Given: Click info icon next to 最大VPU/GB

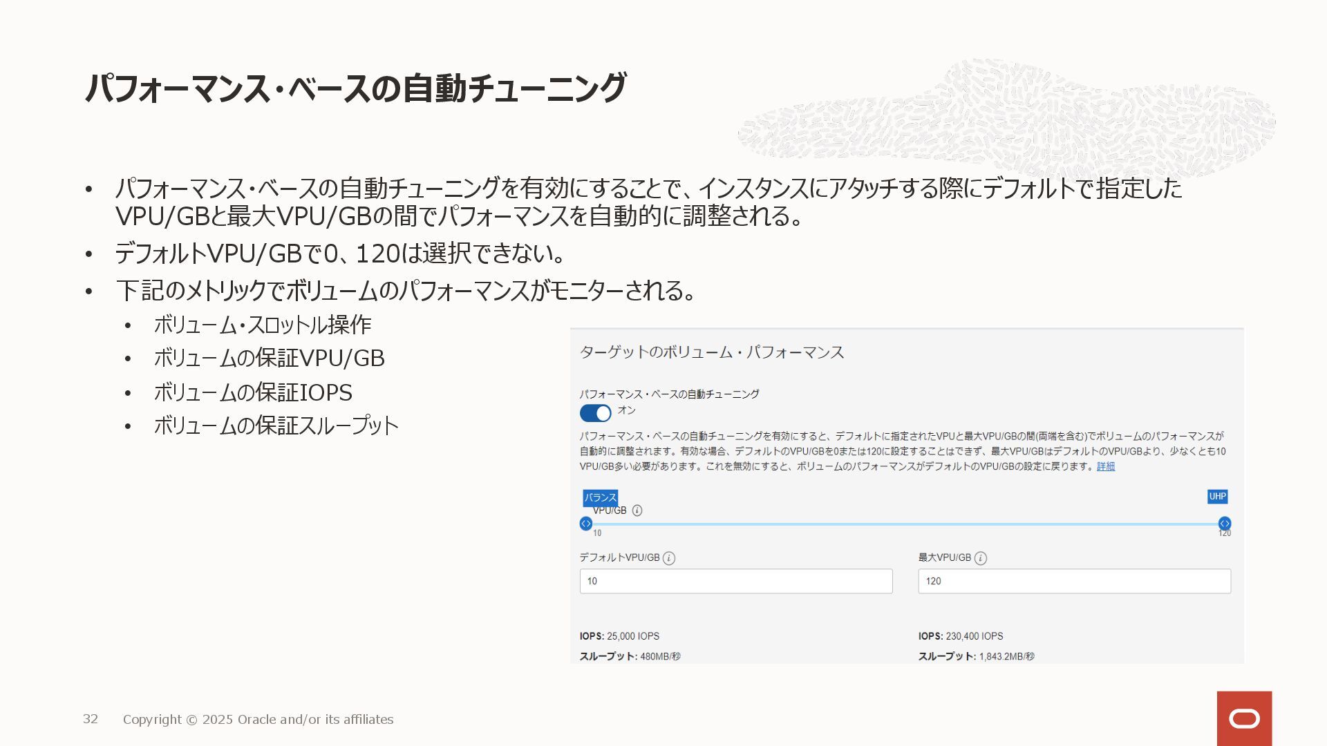Looking at the screenshot, I should (x=980, y=558).
